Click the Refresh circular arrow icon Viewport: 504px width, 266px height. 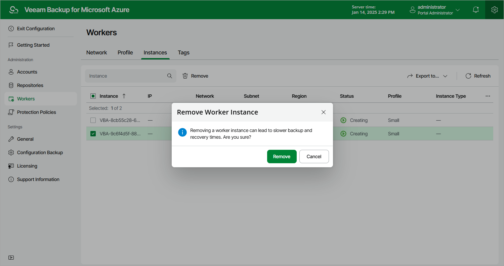point(468,76)
